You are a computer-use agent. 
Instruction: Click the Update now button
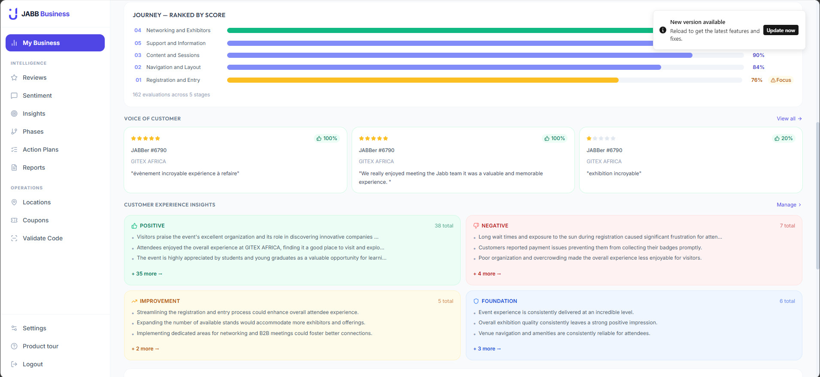point(781,30)
